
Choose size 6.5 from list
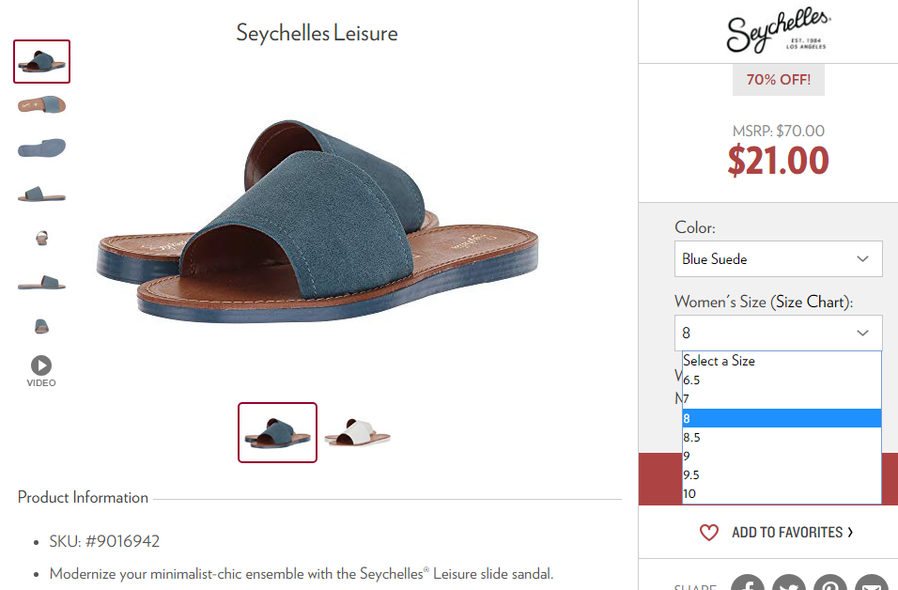tap(782, 380)
